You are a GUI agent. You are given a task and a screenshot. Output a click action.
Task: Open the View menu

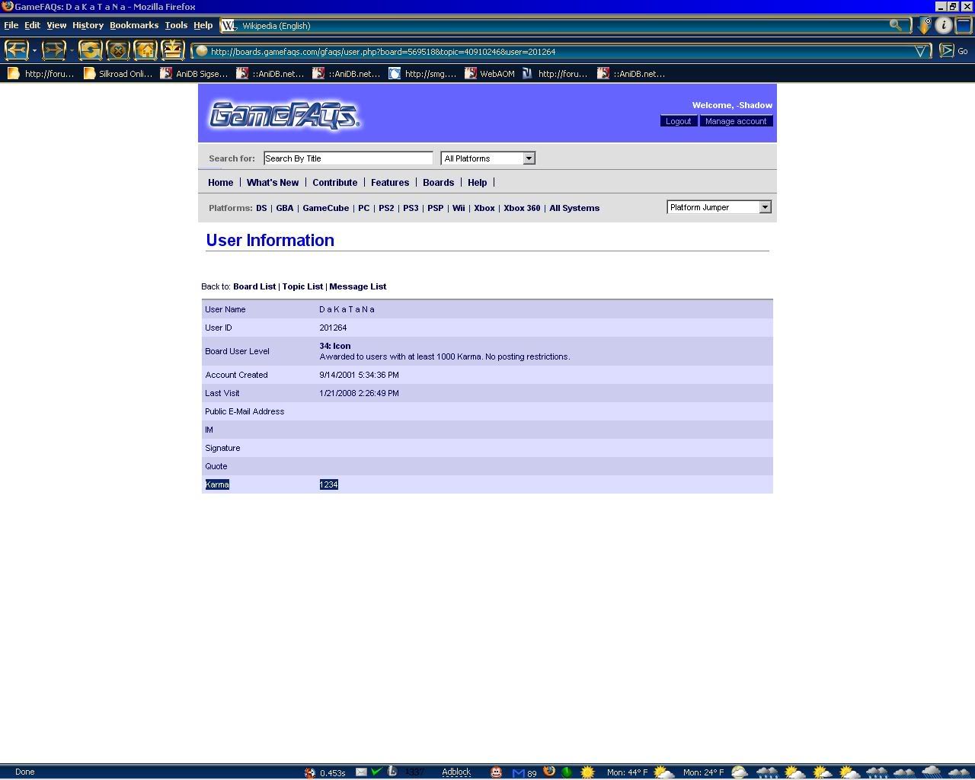pyautogui.click(x=56, y=25)
